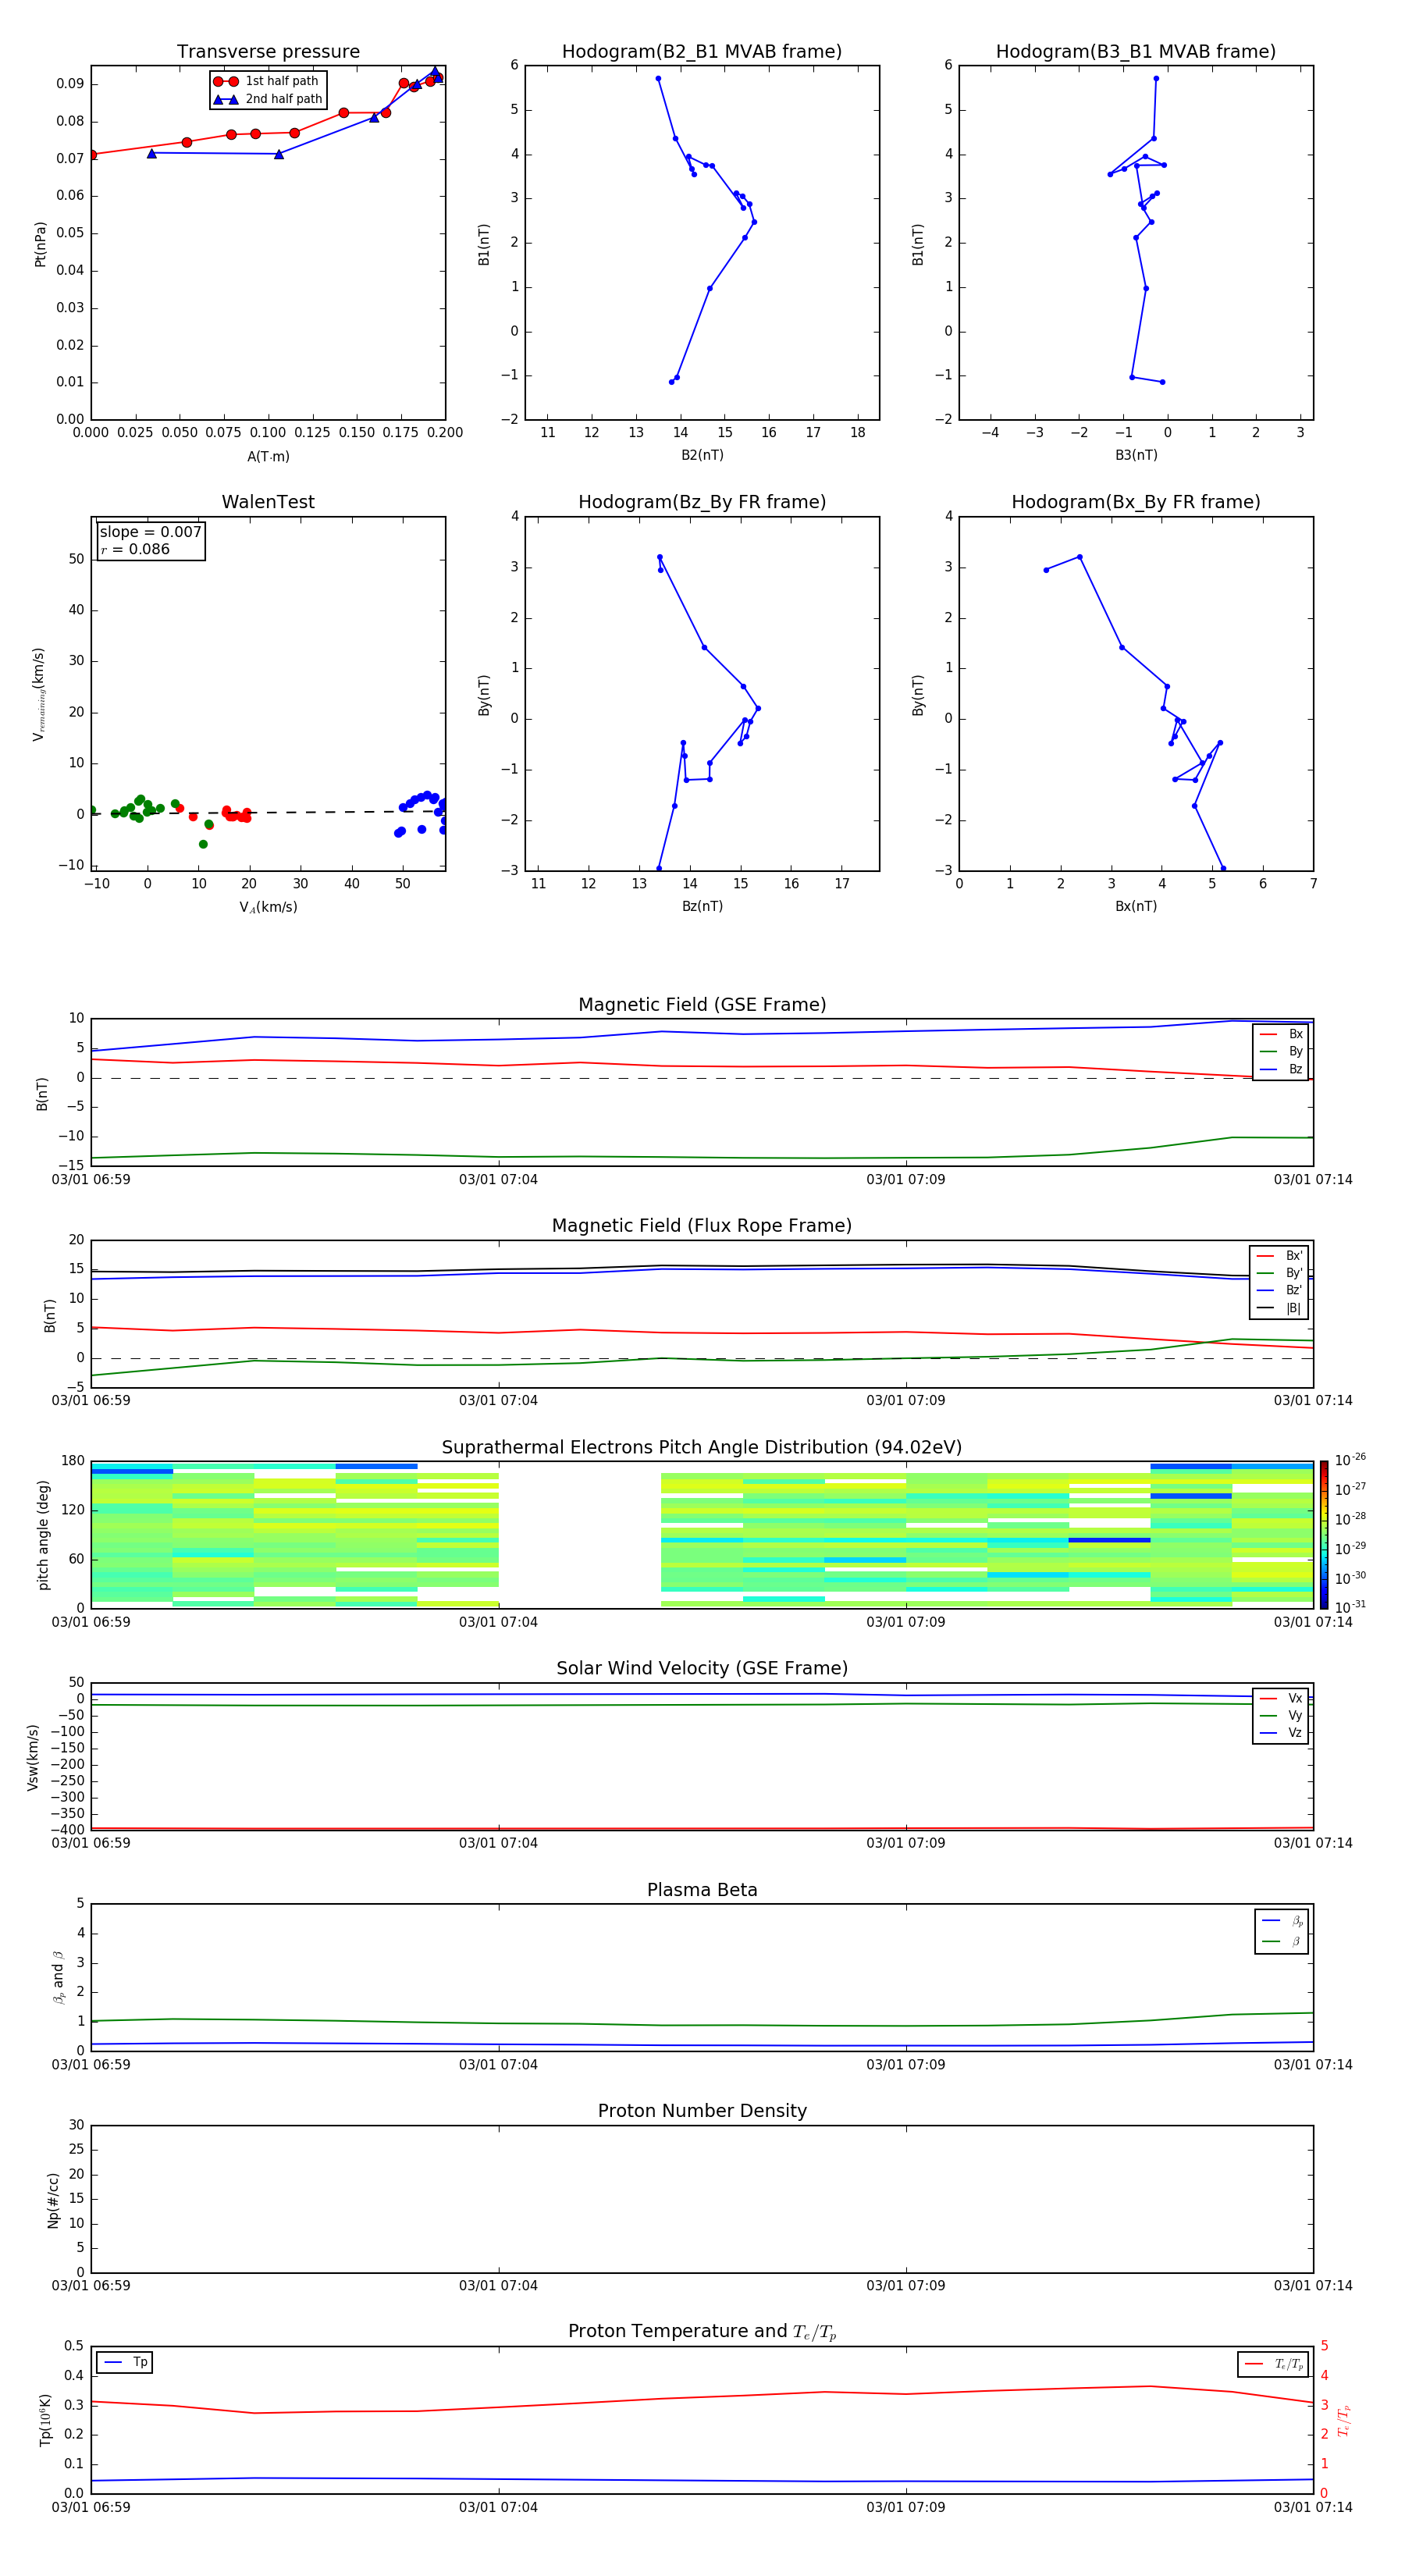Screen dimensions: 1405x2576
Task: Select the βp entry in Plasma Beta legend
Action: 1282,1921
